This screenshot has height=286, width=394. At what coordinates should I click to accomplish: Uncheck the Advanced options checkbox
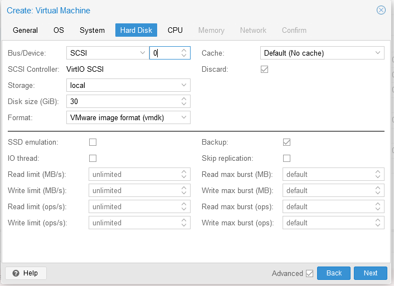pos(309,273)
